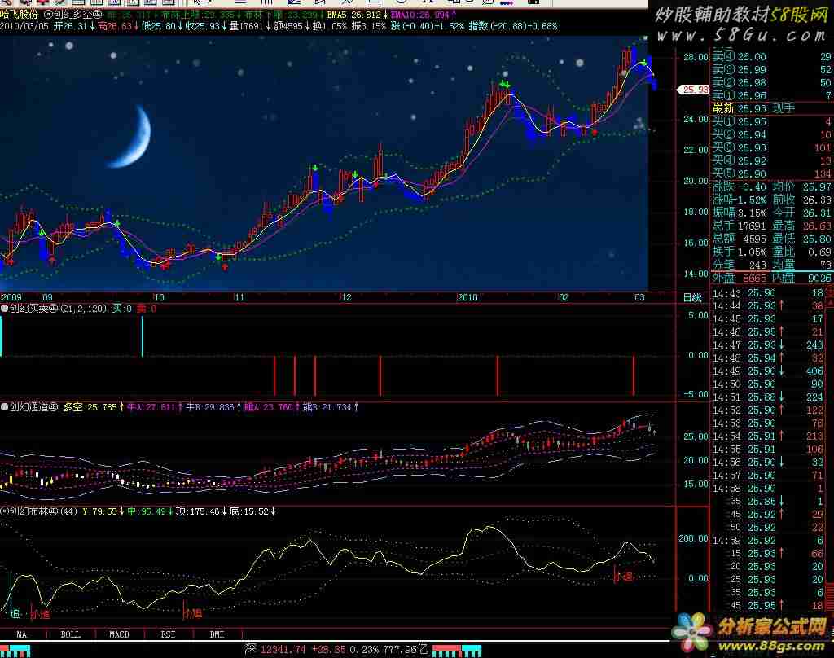Click the cyan buy signal bar above October
834x658 pixels.
pos(142,336)
